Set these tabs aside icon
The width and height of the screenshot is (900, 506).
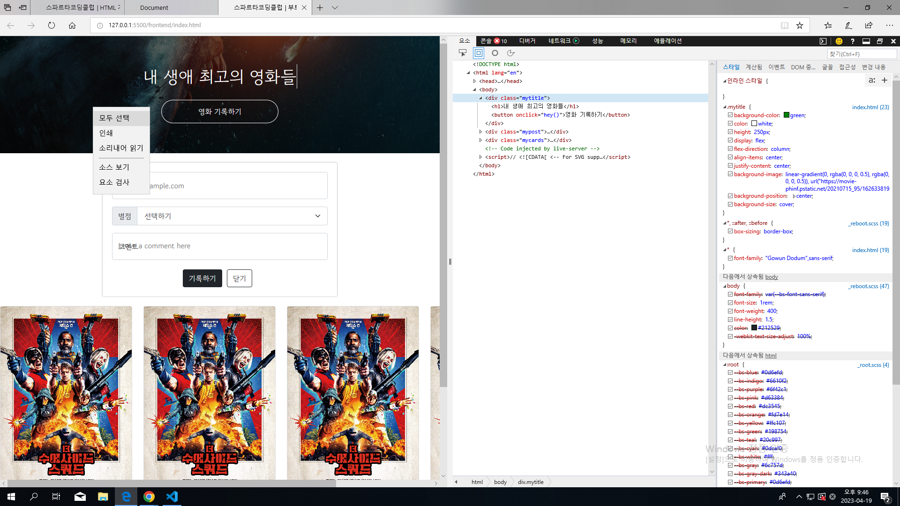tap(22, 7)
